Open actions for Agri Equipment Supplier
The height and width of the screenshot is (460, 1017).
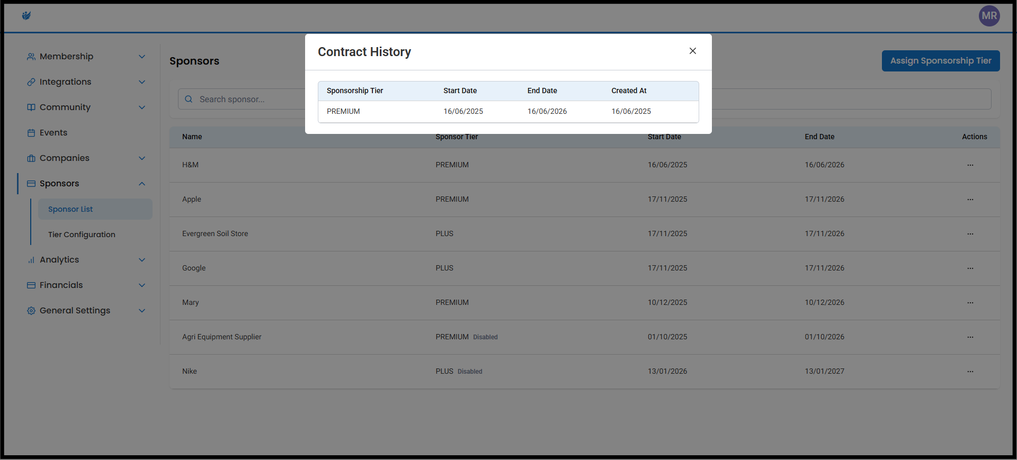coord(970,337)
